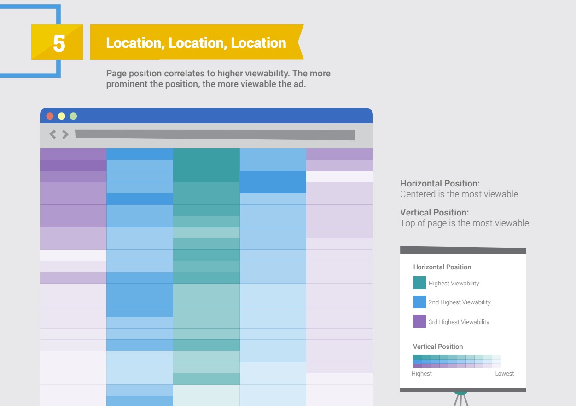Viewport: 576px width, 406px height.
Task: Click 'Centered is the most viewable' text
Action: point(459,194)
